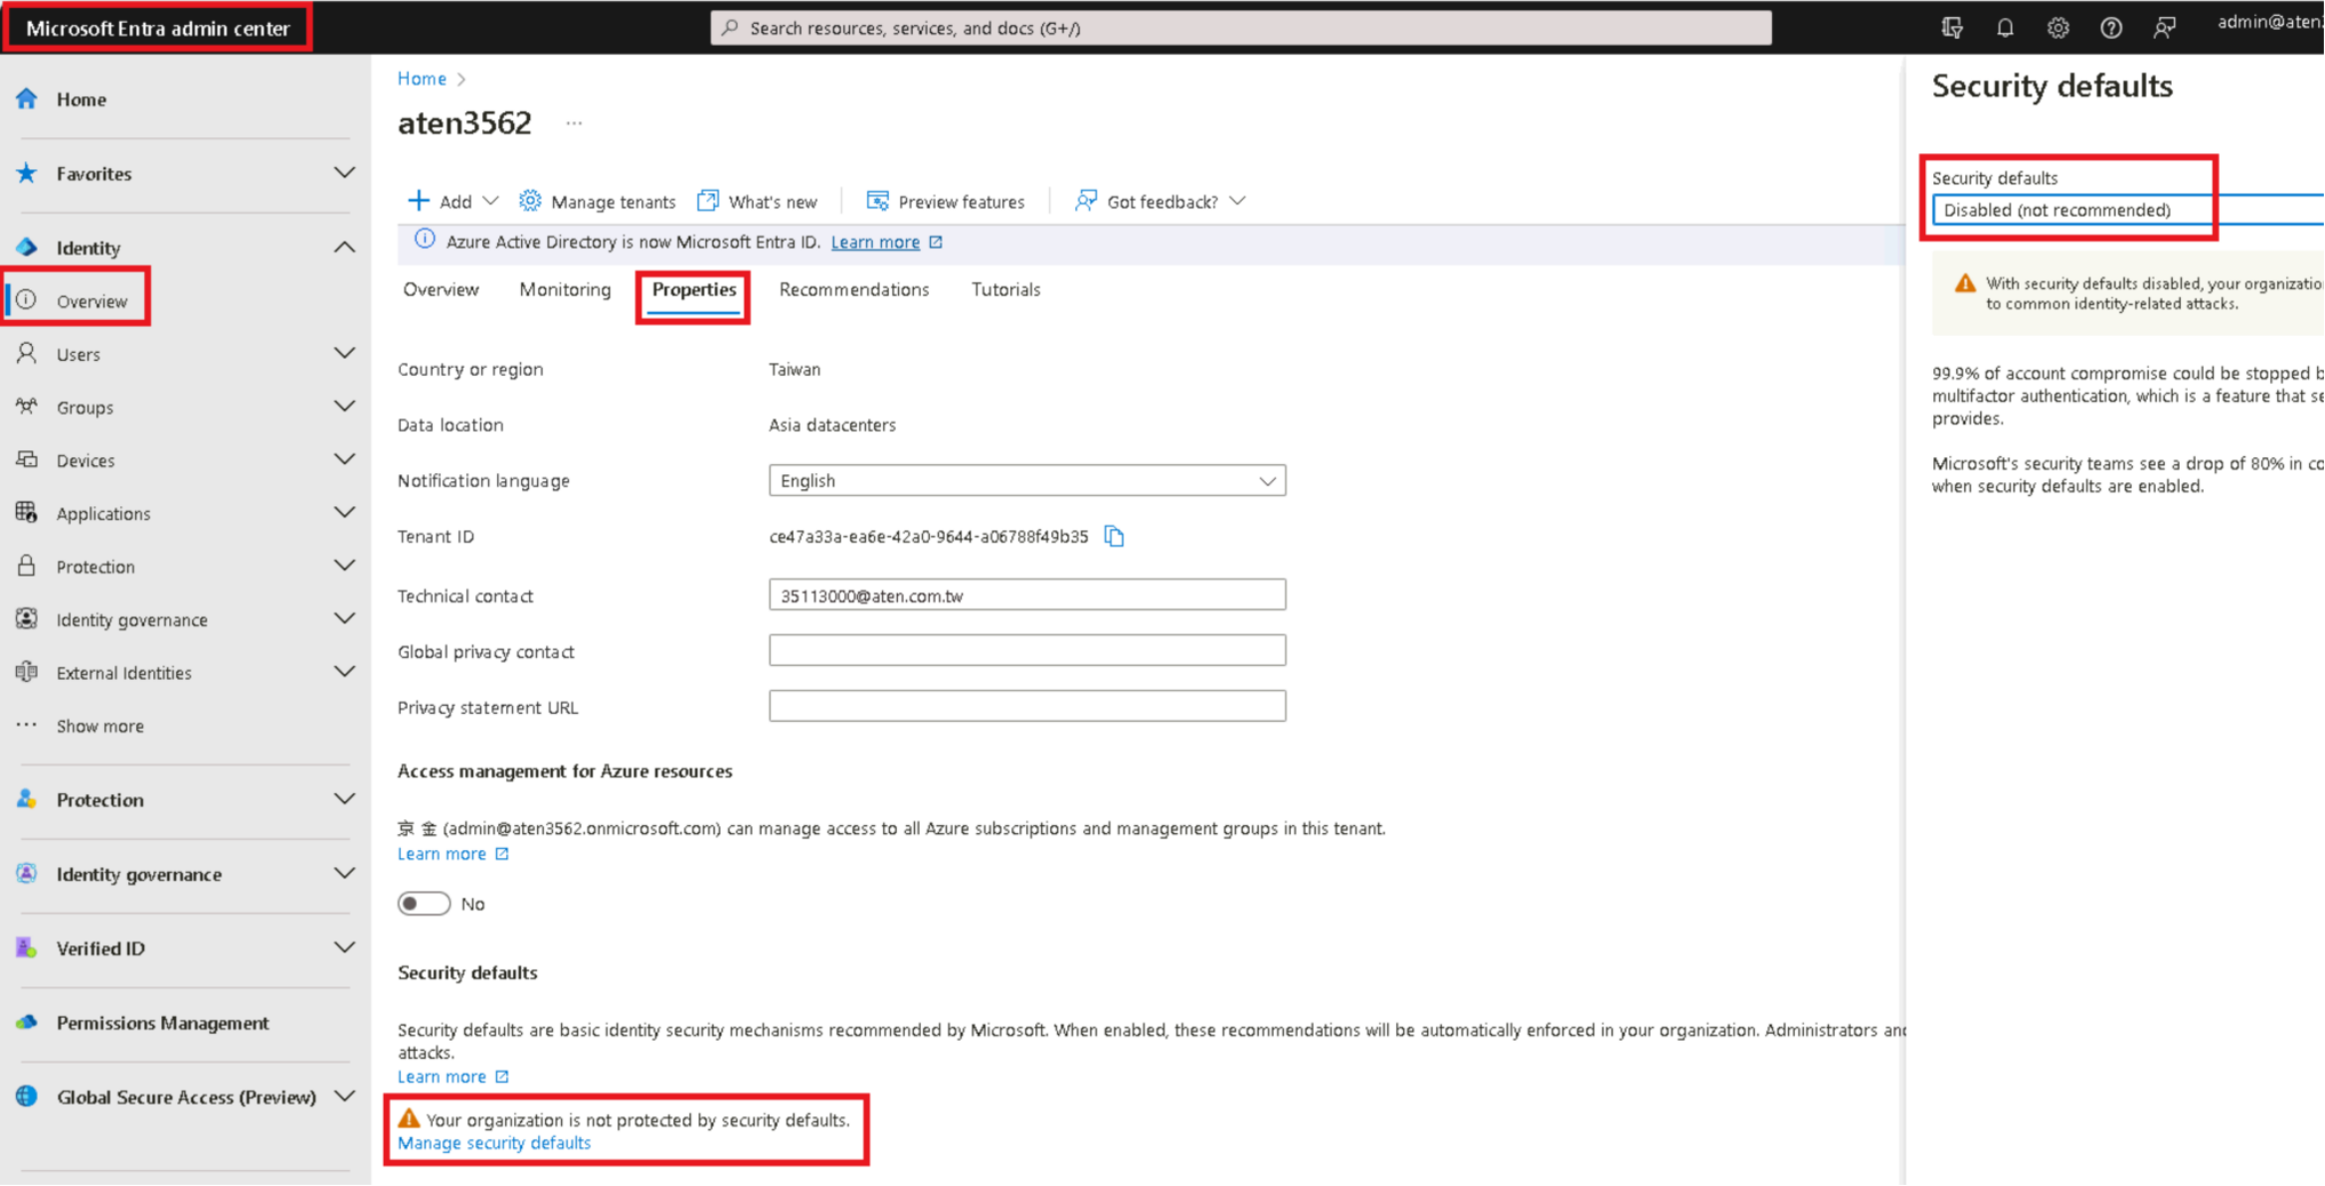
Task: Click the Identity governance icon under Identity
Action: (x=27, y=619)
